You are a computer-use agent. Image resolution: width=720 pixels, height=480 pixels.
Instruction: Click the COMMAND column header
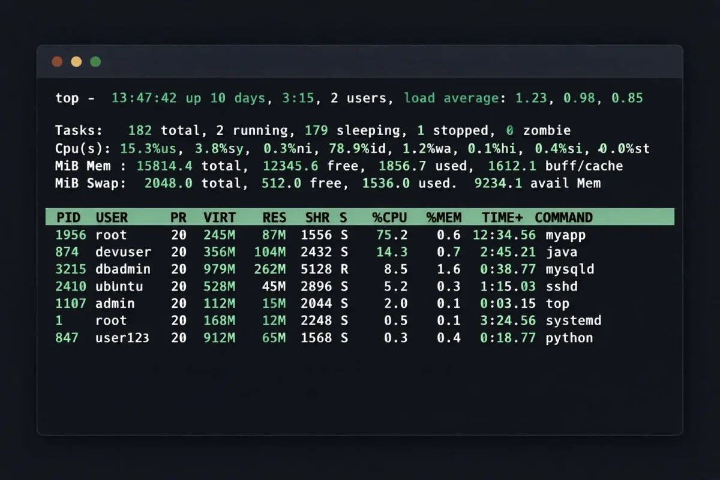(563, 217)
